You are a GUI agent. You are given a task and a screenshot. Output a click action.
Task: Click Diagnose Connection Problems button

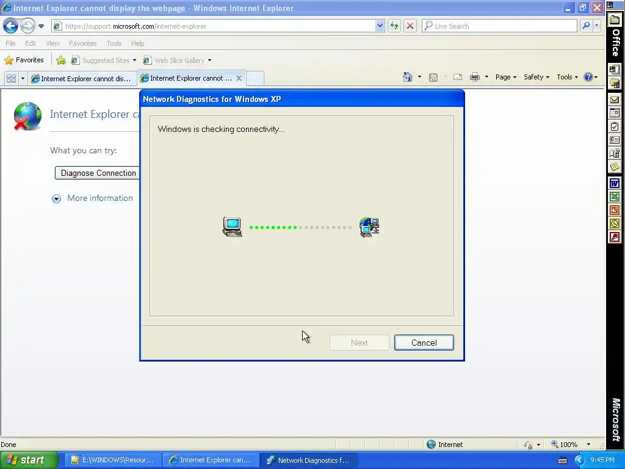point(97,173)
